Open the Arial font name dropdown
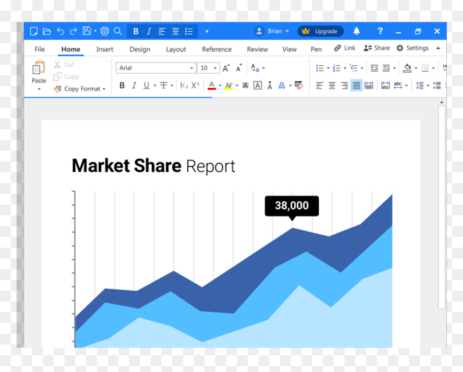 [191, 68]
